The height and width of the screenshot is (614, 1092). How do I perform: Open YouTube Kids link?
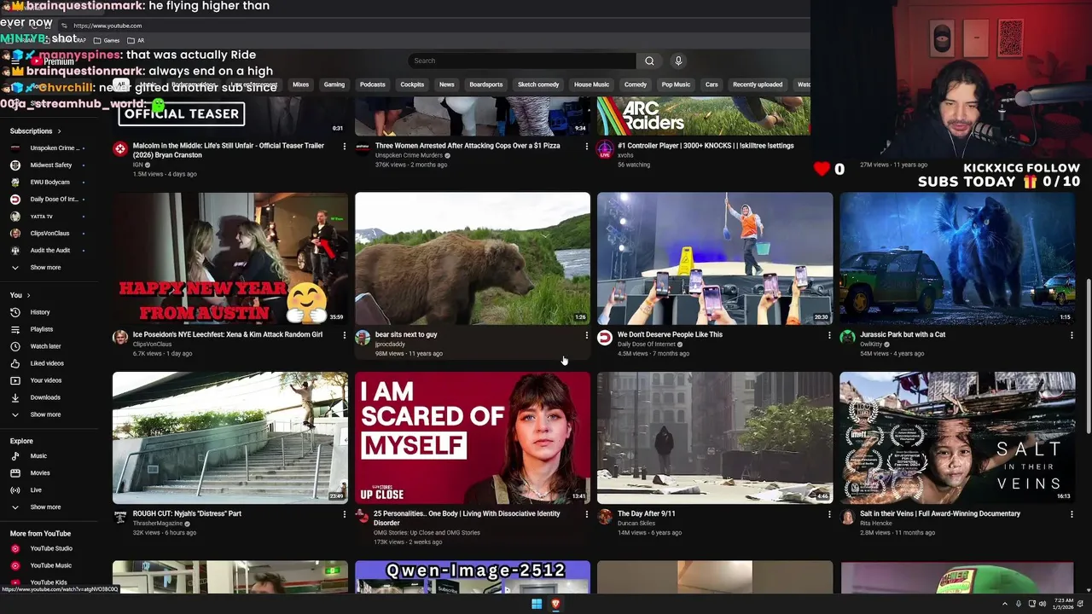(x=49, y=582)
